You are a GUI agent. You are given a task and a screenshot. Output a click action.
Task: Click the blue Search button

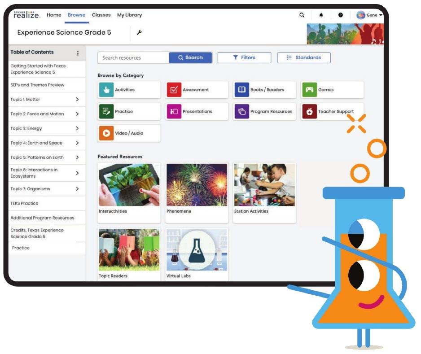pyautogui.click(x=190, y=58)
